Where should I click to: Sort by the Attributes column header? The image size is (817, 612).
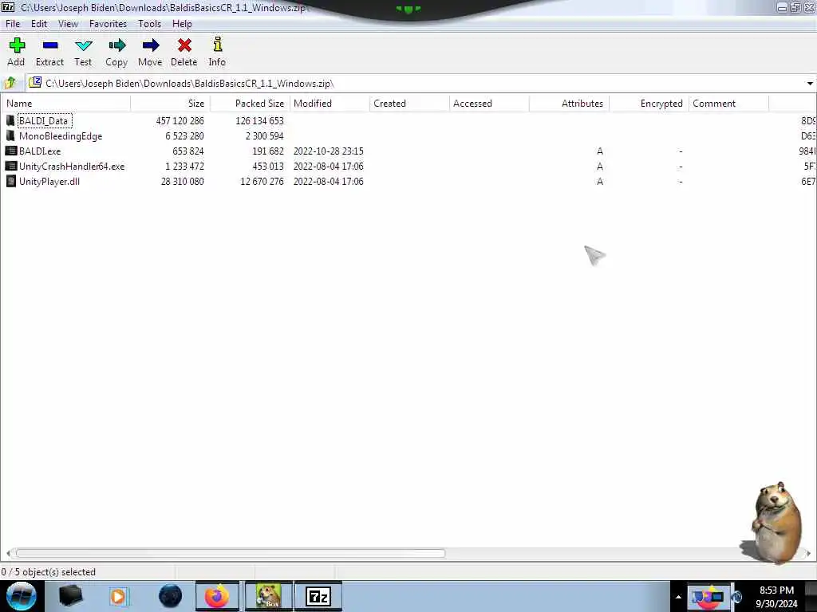click(569, 104)
